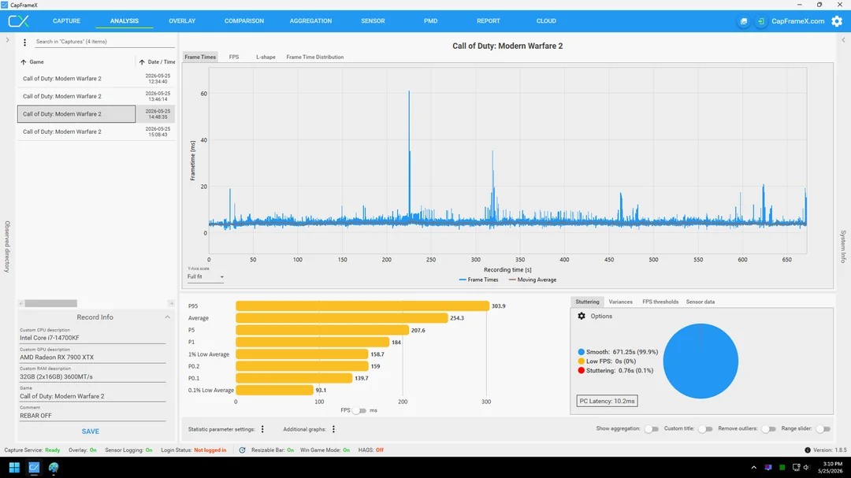Click the Frame Times legend entry
Screen dimensions: 851x478
point(478,280)
